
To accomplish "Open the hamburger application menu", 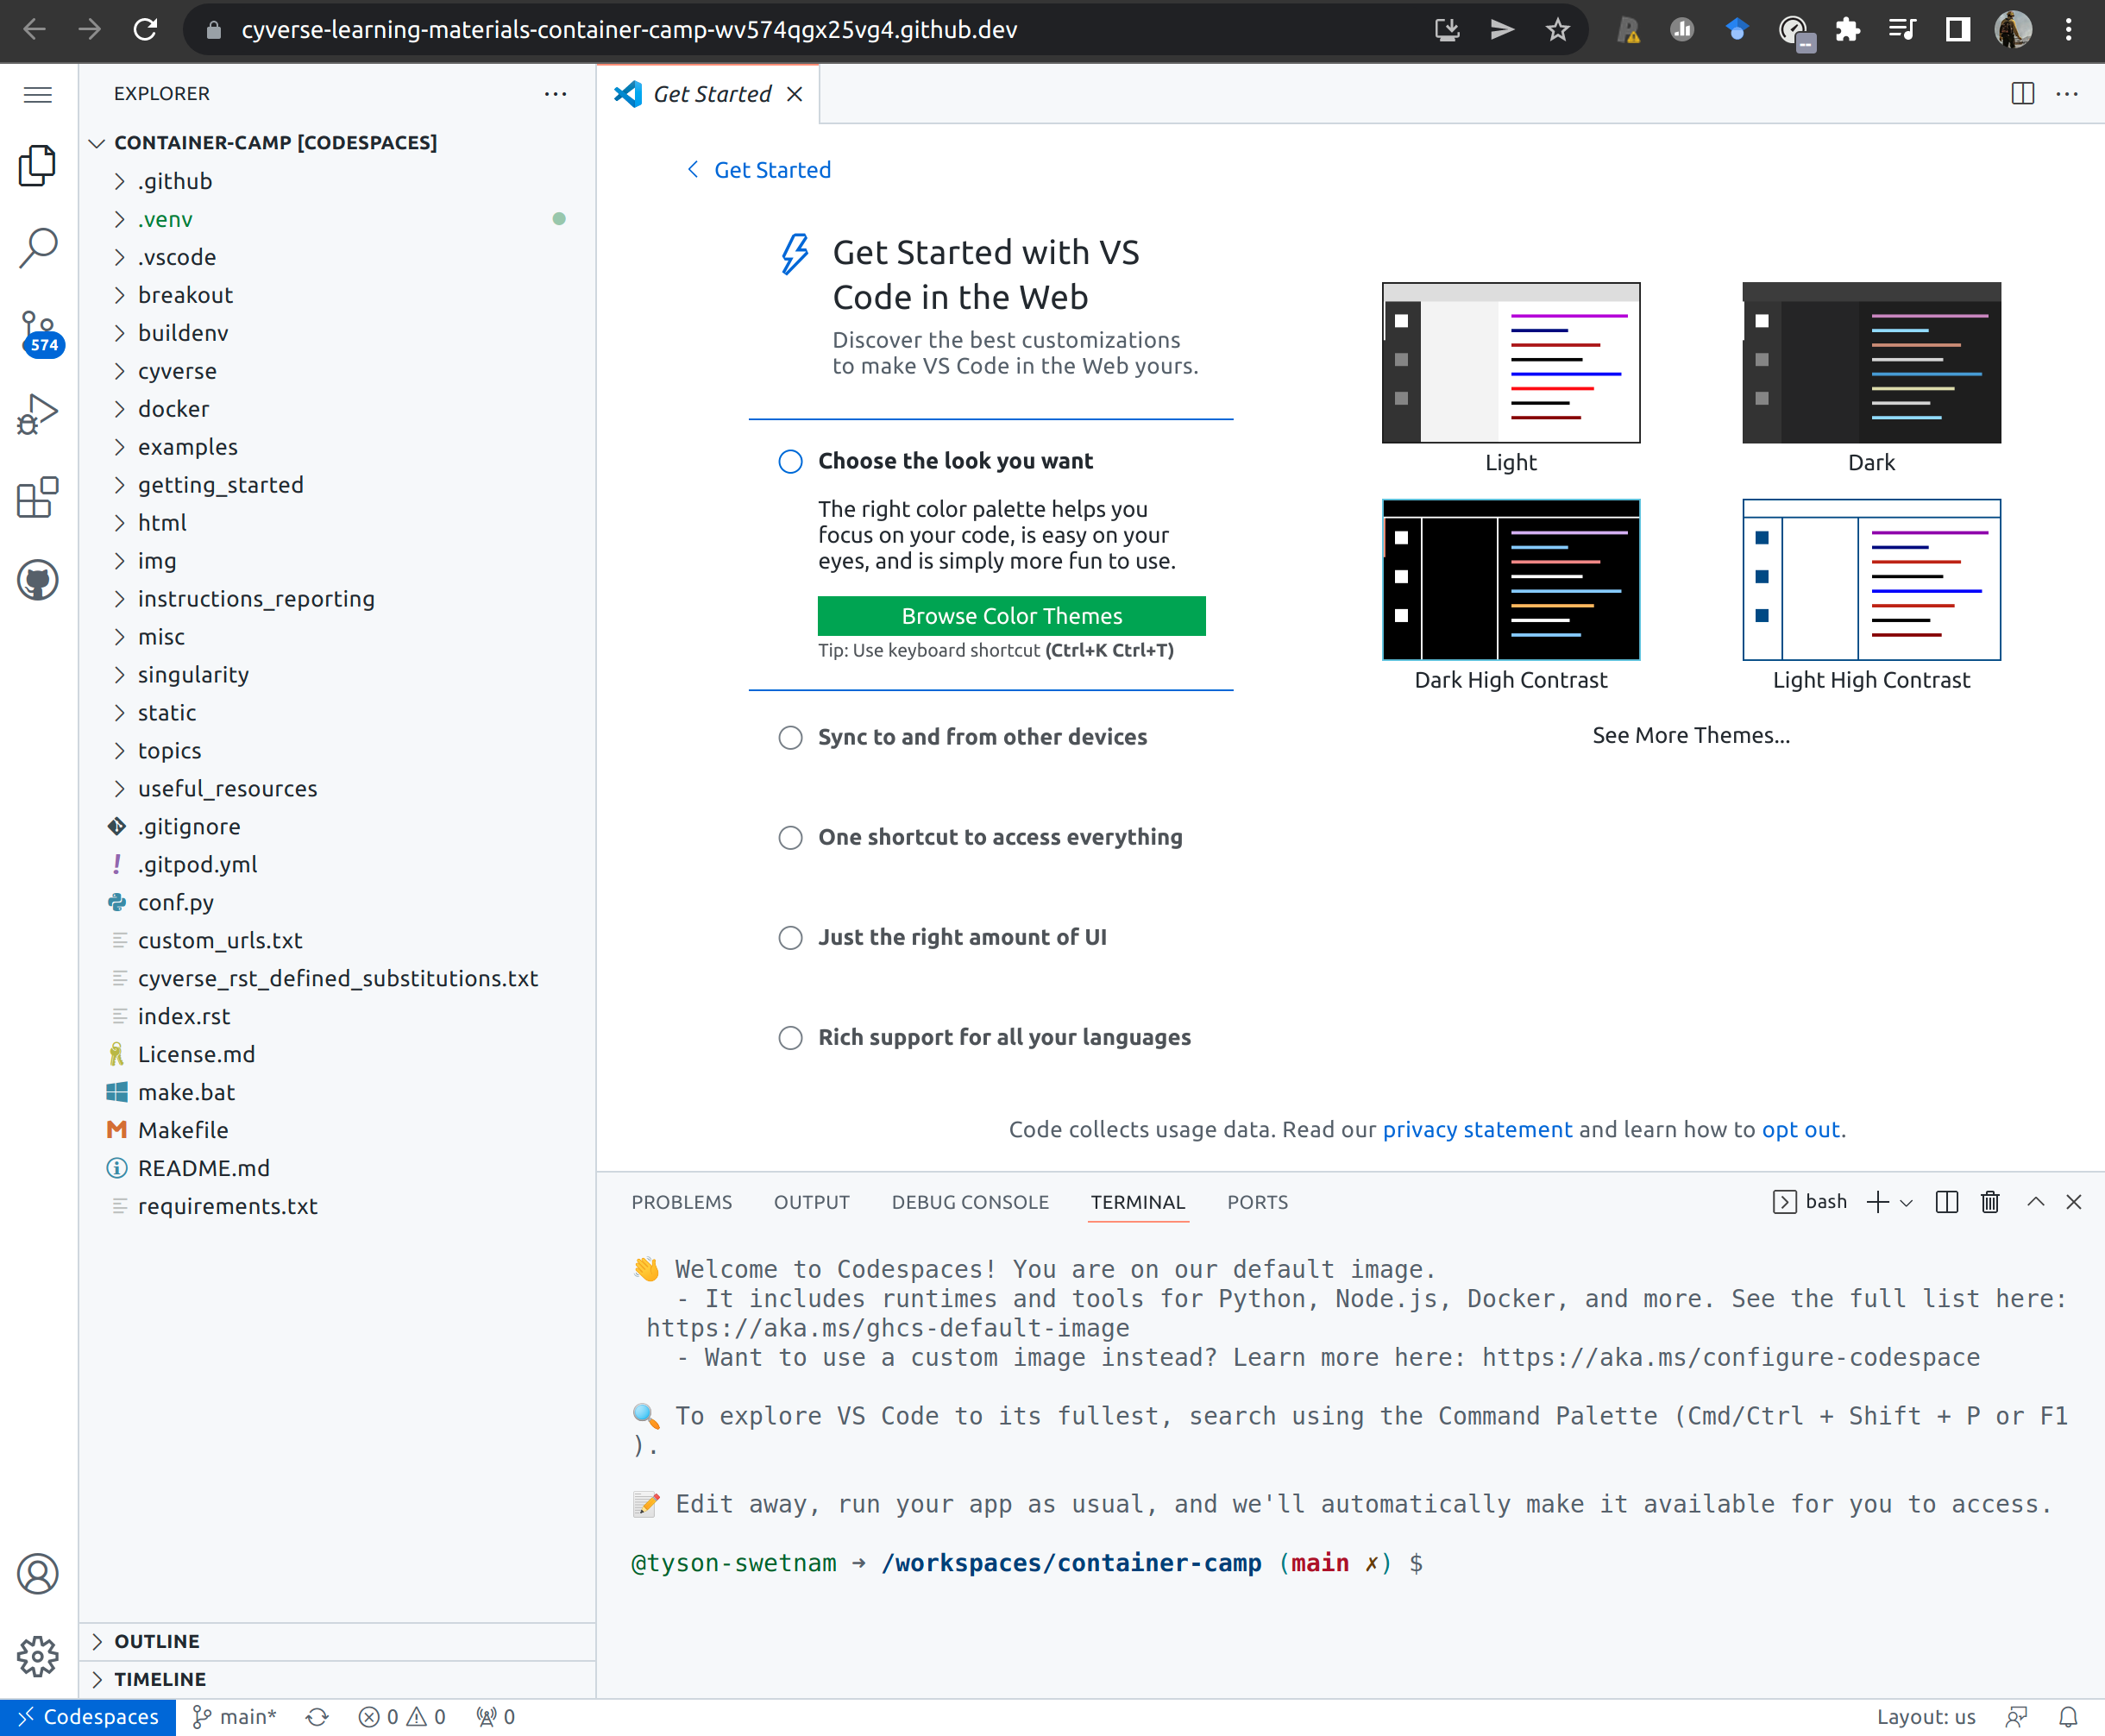I will click(x=38, y=95).
